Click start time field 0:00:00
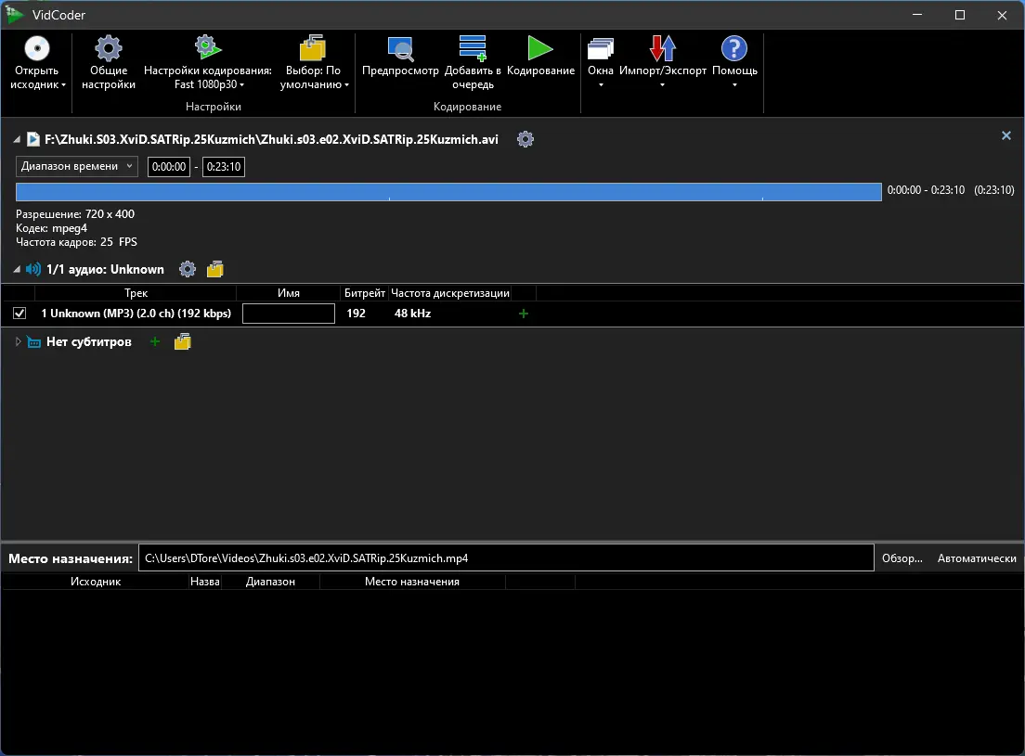Image resolution: width=1025 pixels, height=756 pixels. tap(169, 166)
